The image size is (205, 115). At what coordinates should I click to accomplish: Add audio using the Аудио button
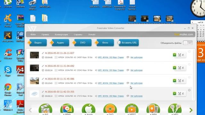coord(60,42)
